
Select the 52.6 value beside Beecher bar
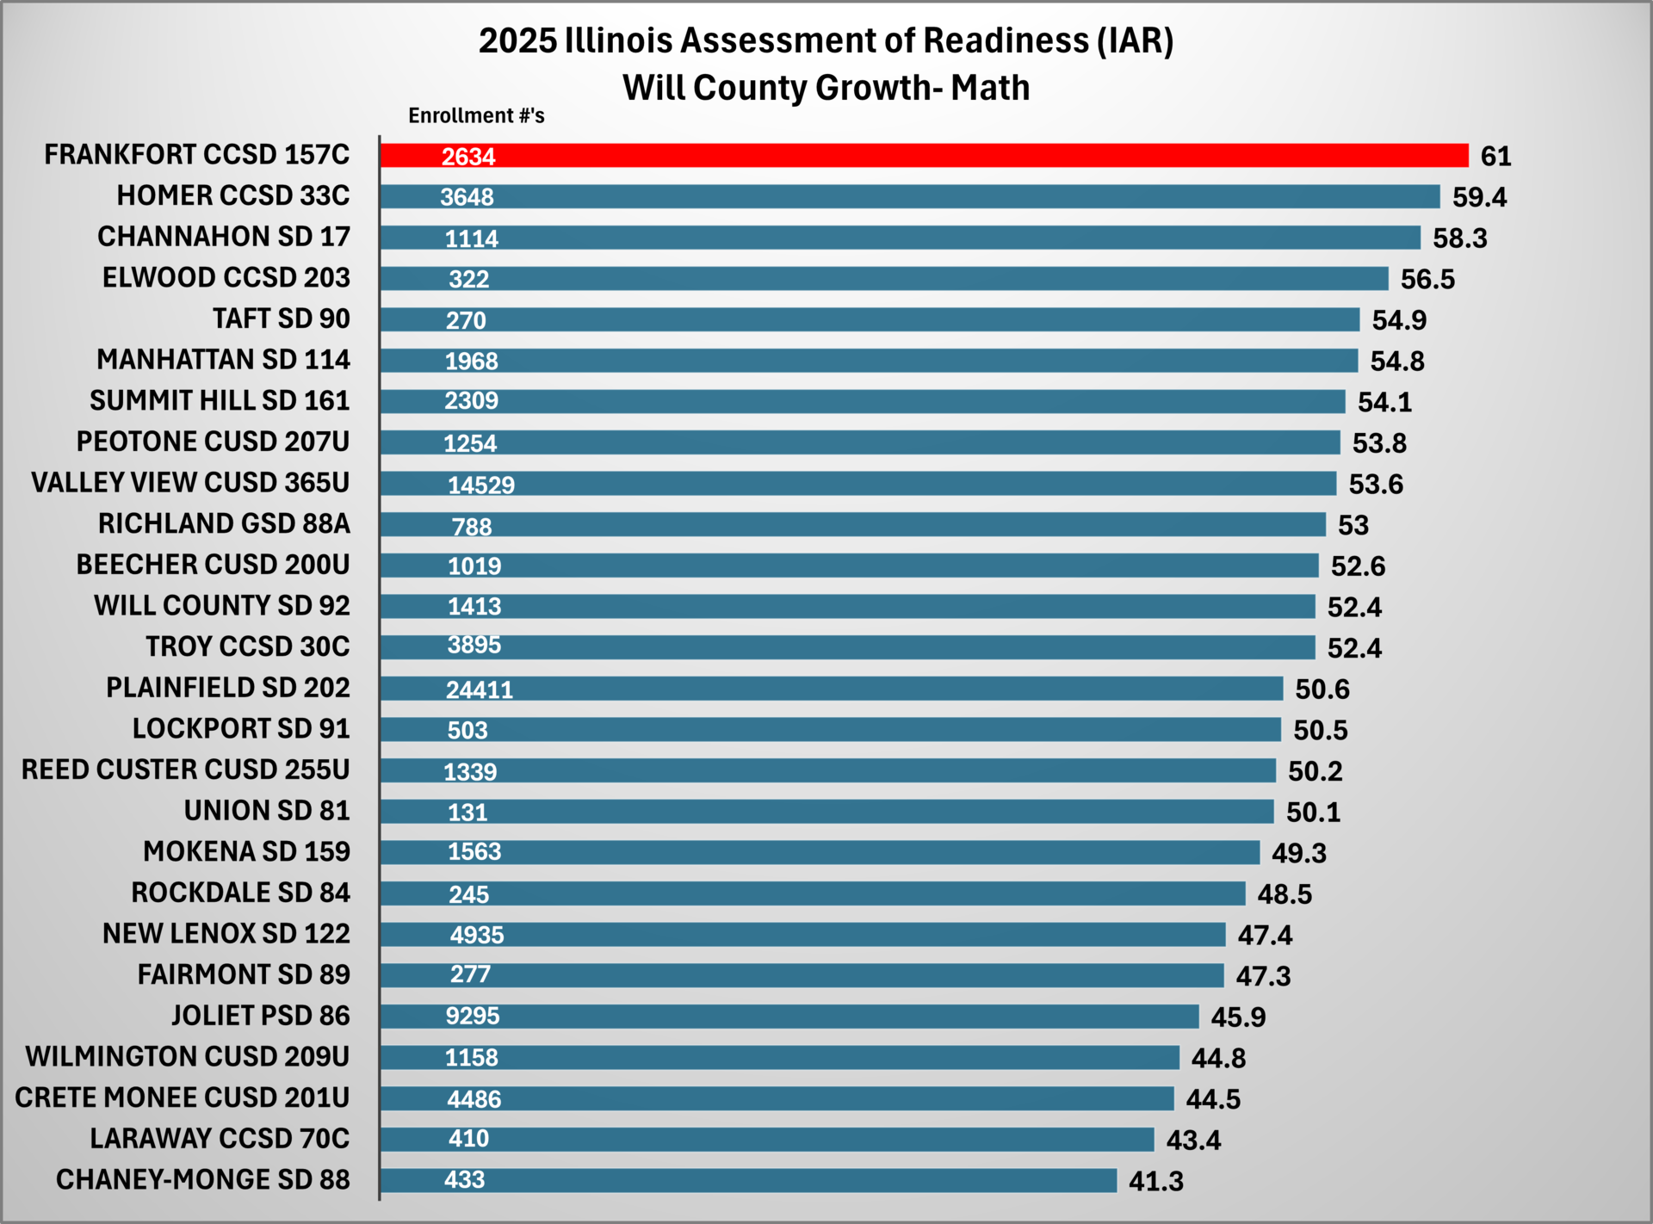(1359, 566)
